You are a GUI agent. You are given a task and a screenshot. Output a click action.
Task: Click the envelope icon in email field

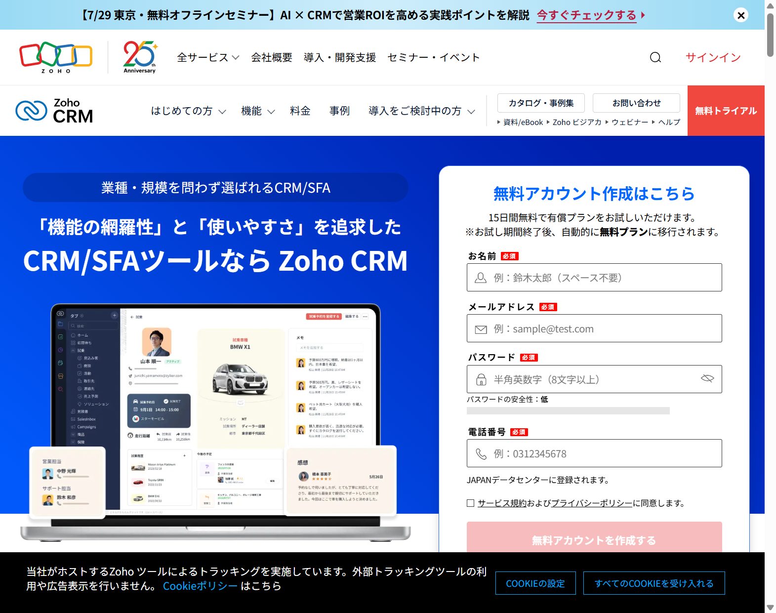(x=481, y=329)
